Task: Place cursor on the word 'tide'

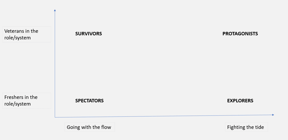Action: (x=260, y=127)
